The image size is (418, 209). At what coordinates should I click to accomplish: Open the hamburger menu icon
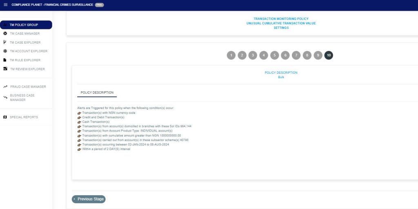(x=6, y=4)
